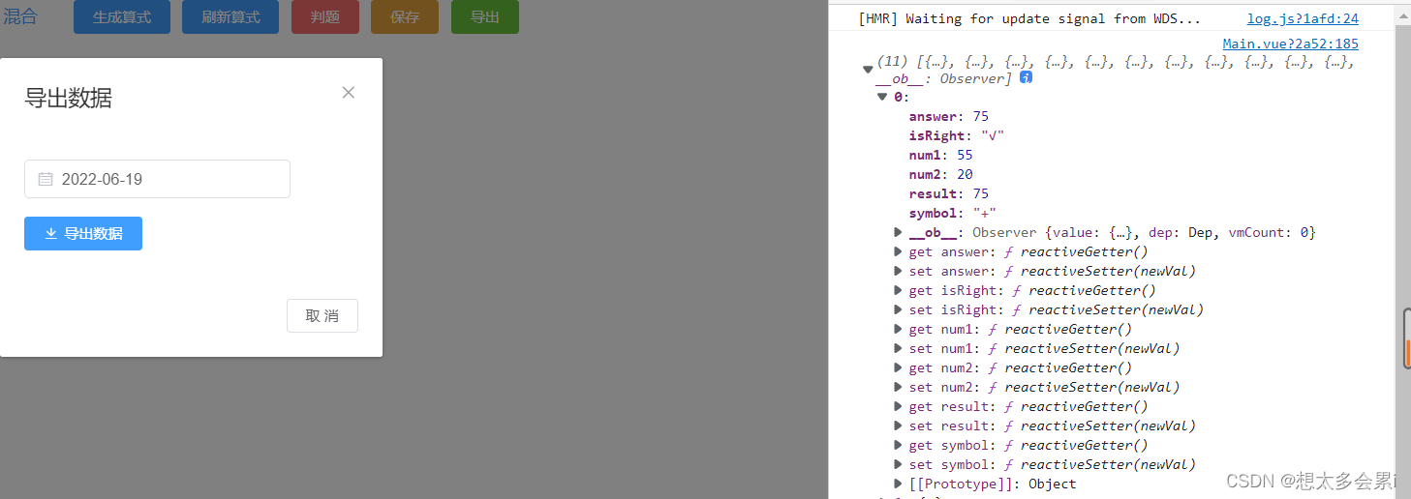Click the blue 导出数据 download button
Screen dimensions: 1411x499
83,233
